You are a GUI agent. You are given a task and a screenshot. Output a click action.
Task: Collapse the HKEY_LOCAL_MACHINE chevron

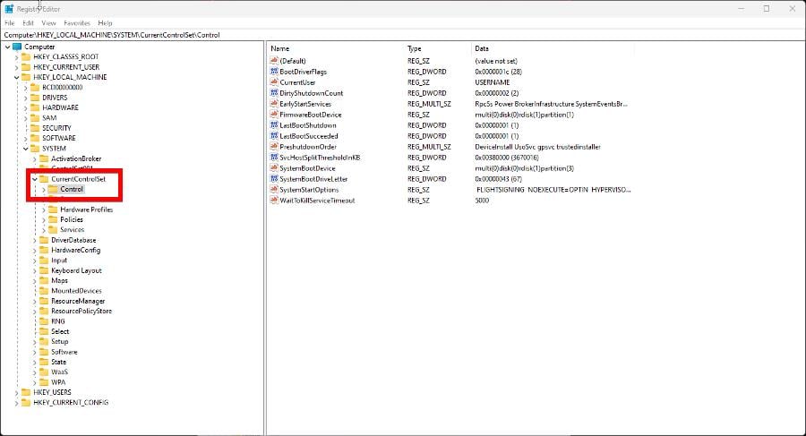[16, 77]
